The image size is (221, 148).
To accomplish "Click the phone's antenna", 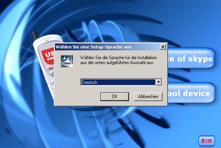I will coord(34,35).
